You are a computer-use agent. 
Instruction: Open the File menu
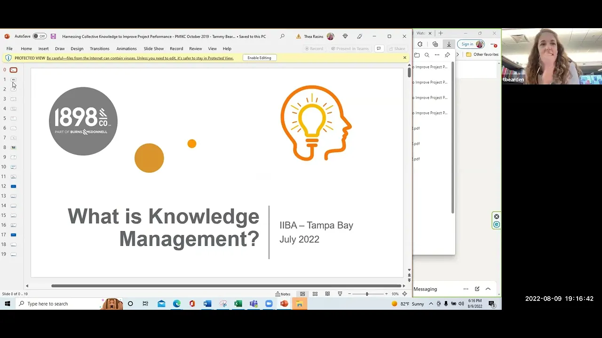pyautogui.click(x=9, y=48)
